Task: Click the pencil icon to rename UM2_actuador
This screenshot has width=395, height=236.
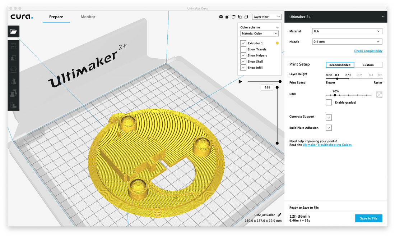Action: click(x=279, y=215)
